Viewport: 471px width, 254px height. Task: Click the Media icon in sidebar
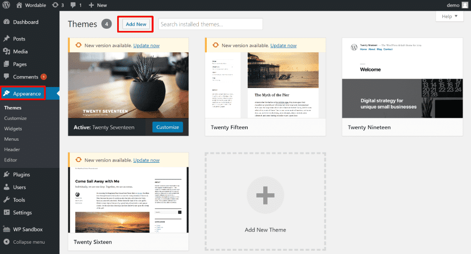(6, 51)
